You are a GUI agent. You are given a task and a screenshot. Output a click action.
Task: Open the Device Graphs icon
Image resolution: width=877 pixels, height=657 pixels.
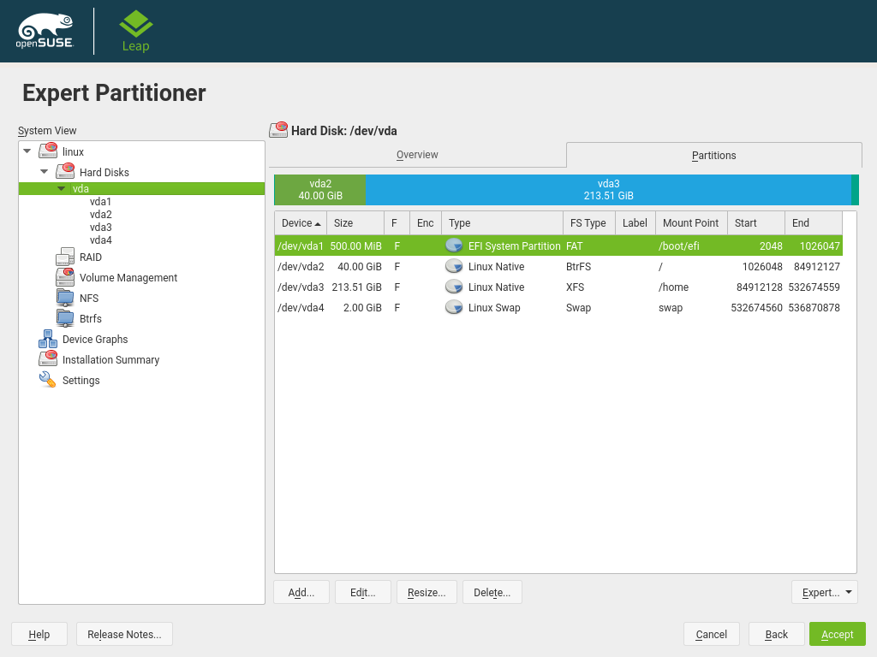point(48,339)
